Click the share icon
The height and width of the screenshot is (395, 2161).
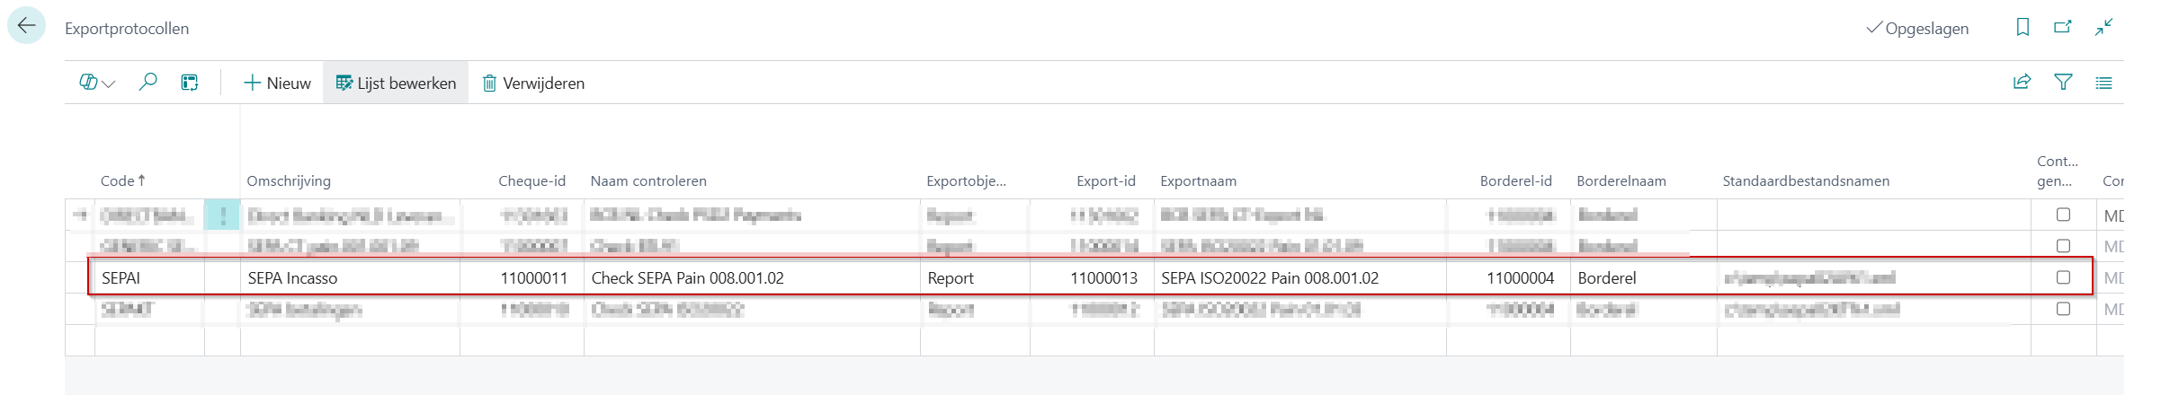tap(2023, 83)
